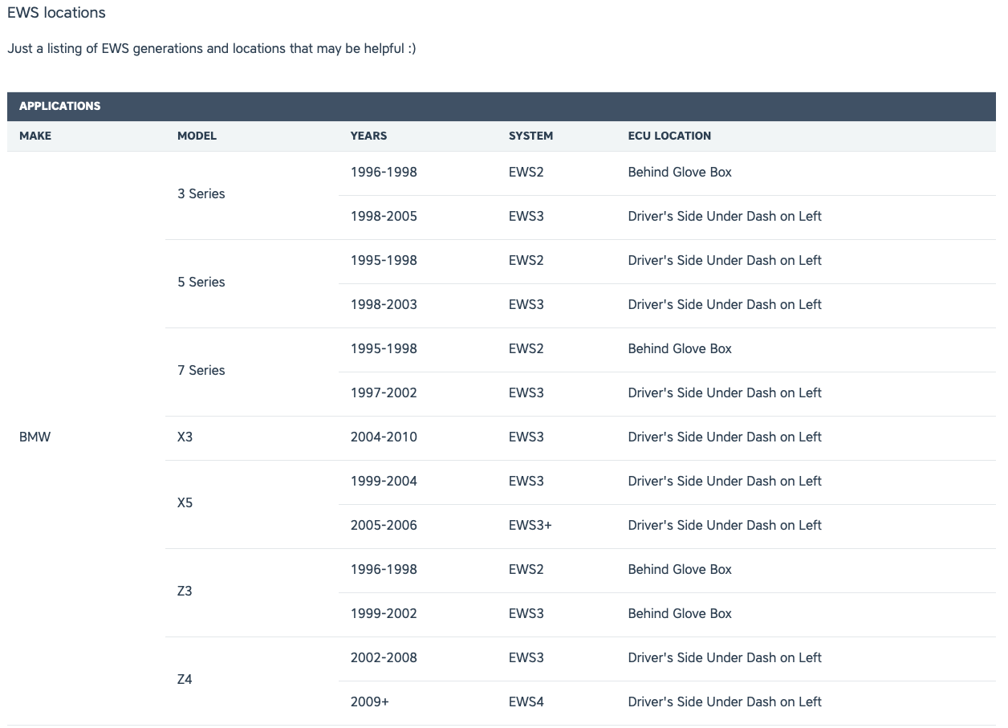Click the "EWS locations" page heading
Image resolution: width=1008 pixels, height=728 pixels.
[56, 13]
